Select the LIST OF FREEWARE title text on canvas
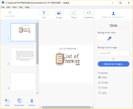Viewport: 133px width, 109px height. 68,49
